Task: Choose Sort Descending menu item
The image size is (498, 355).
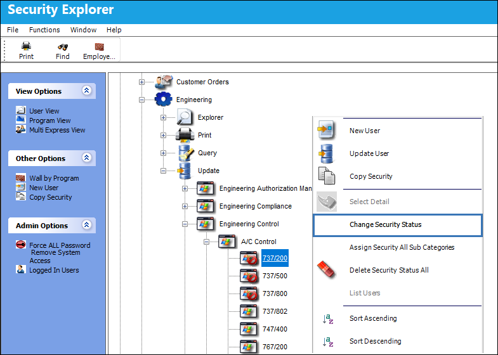Action: click(398, 341)
